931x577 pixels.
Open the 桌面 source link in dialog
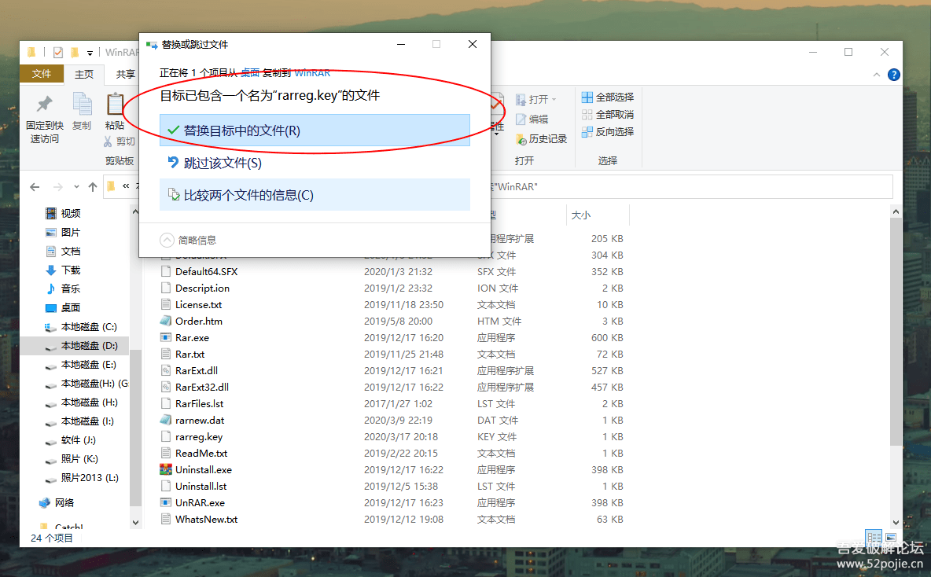click(250, 73)
